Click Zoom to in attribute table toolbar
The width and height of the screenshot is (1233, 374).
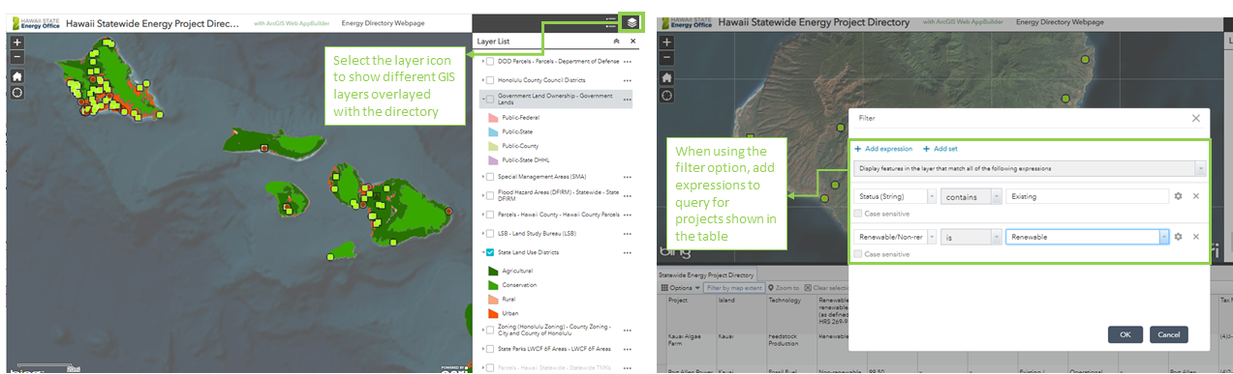click(x=785, y=288)
